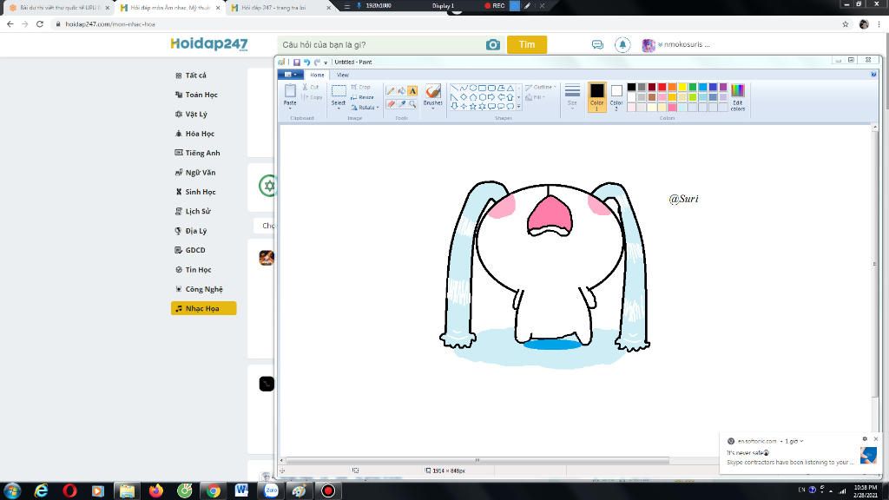Set Color 1 as the active color
This screenshot has width=889, height=500.
pyautogui.click(x=597, y=97)
